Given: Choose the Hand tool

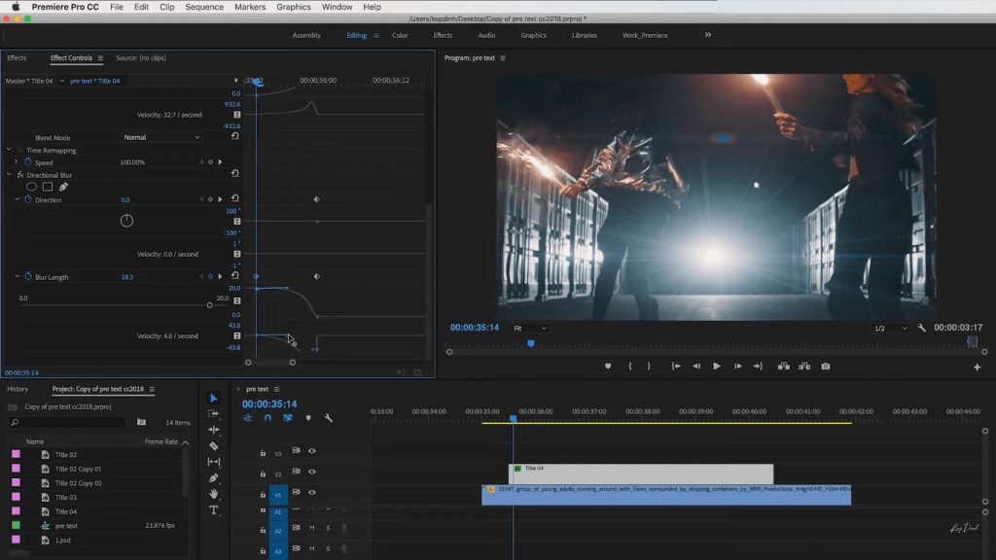Looking at the screenshot, I should pos(214,494).
